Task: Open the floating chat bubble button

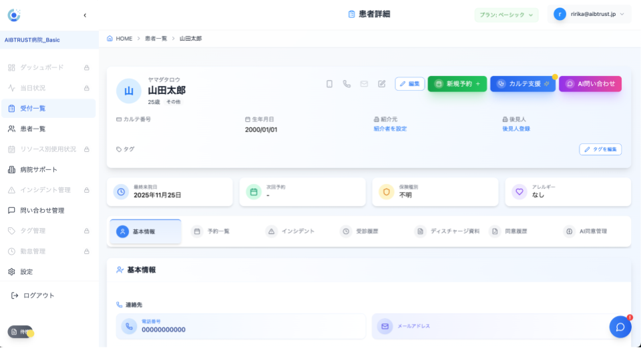Action: pos(620,327)
